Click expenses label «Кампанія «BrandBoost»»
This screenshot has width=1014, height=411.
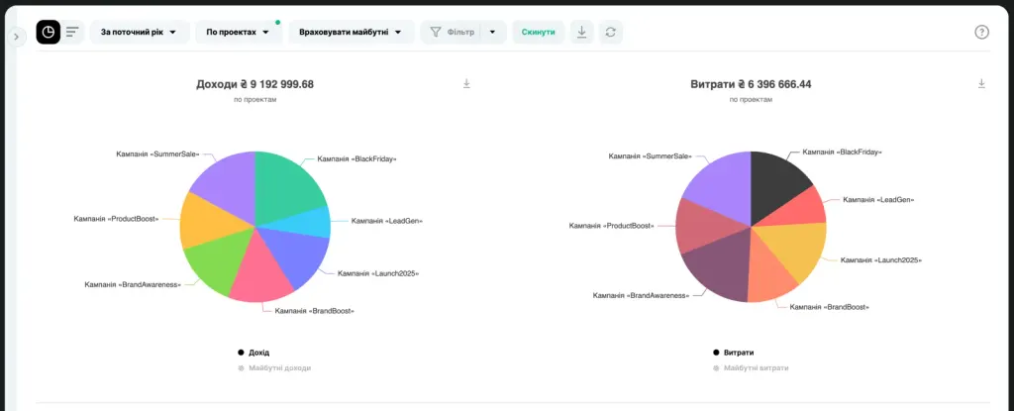point(830,307)
